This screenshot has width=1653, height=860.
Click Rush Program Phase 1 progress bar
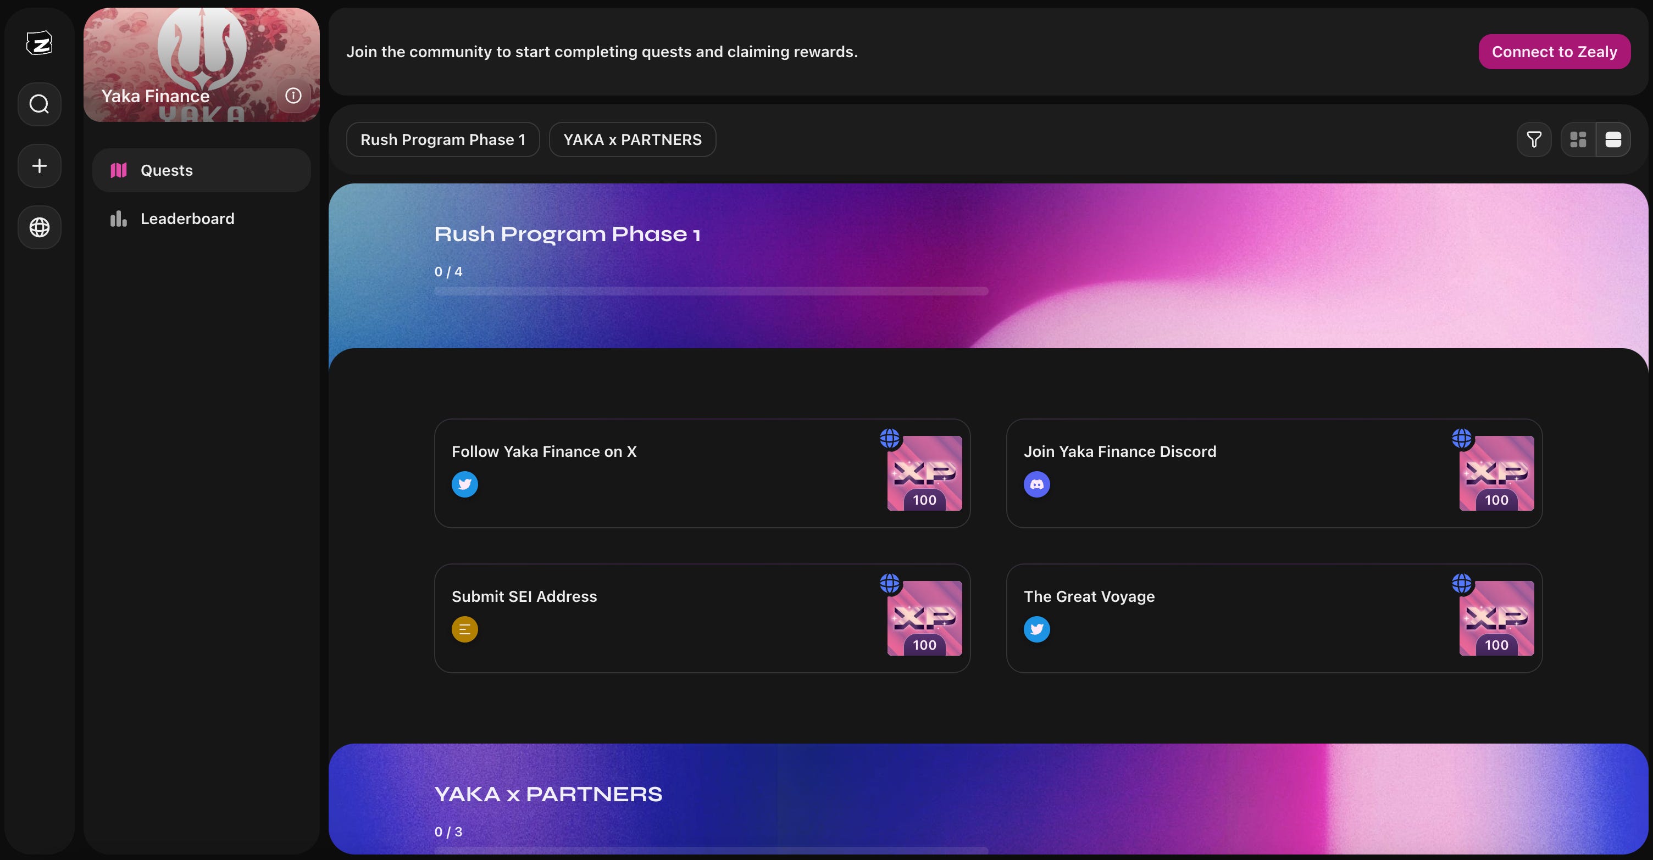point(711,291)
